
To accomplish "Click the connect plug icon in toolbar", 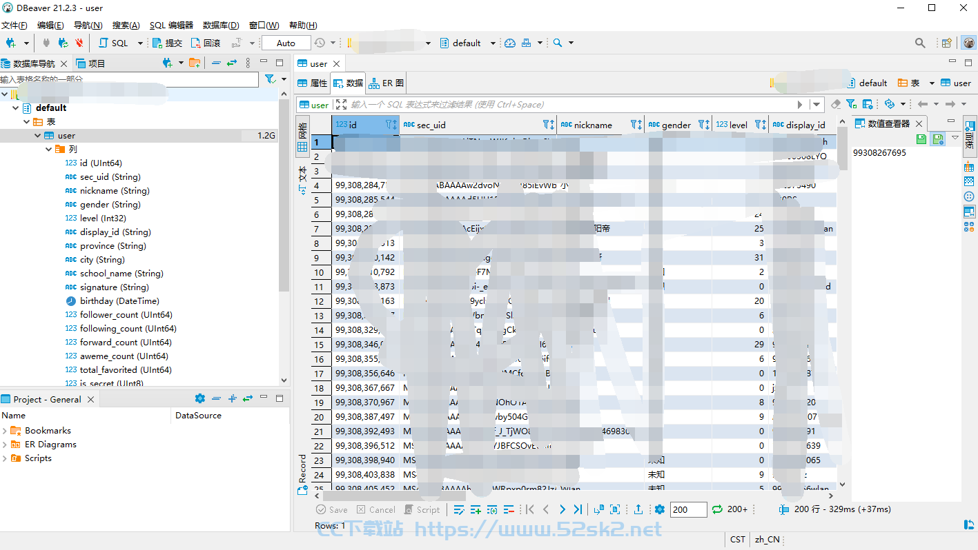I will [x=46, y=43].
